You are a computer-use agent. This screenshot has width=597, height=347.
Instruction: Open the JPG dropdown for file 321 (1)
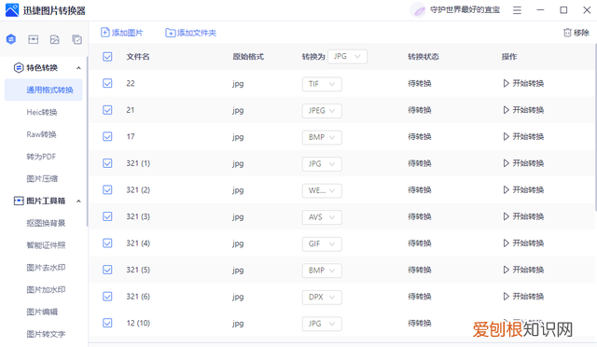(322, 164)
